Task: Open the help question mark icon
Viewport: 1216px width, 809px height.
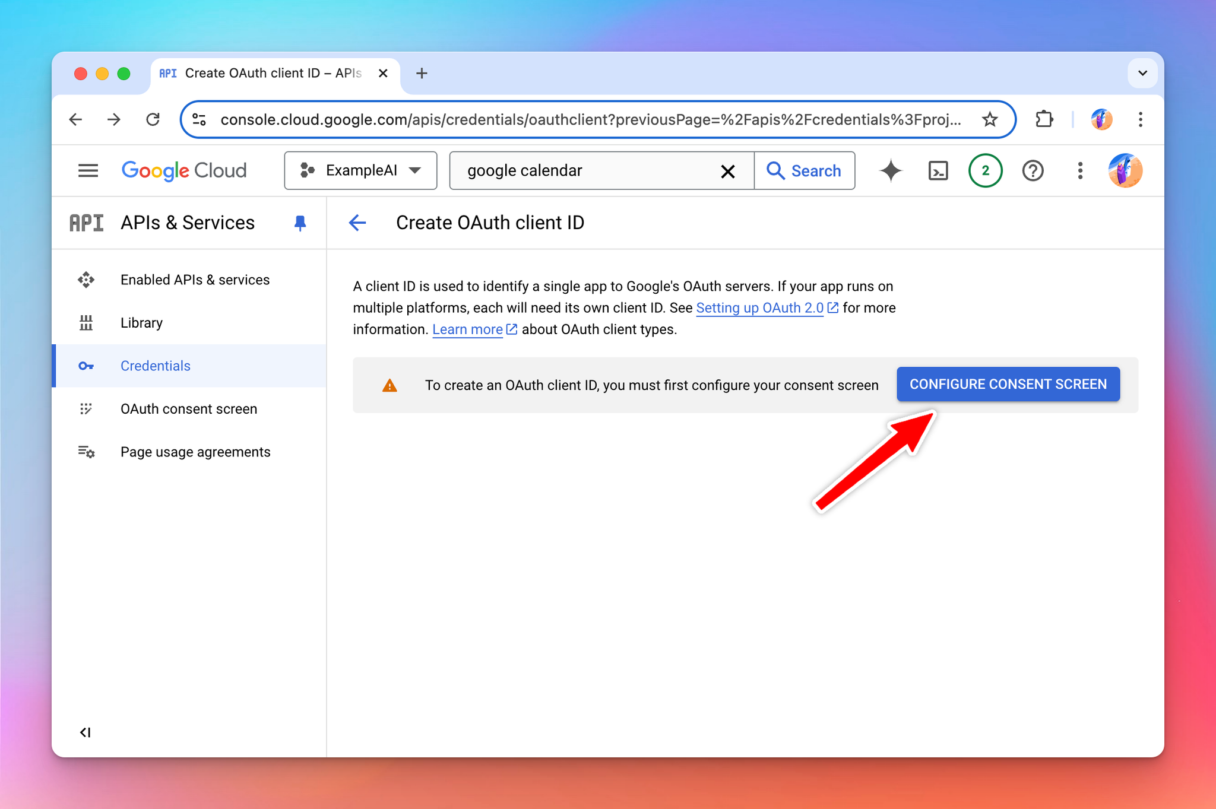Action: point(1033,171)
